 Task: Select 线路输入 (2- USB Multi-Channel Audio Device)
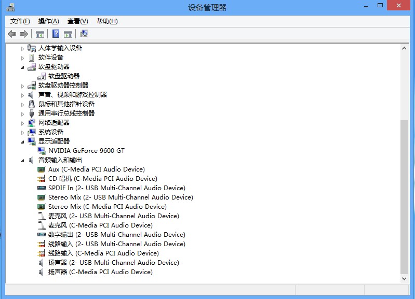coord(117,244)
